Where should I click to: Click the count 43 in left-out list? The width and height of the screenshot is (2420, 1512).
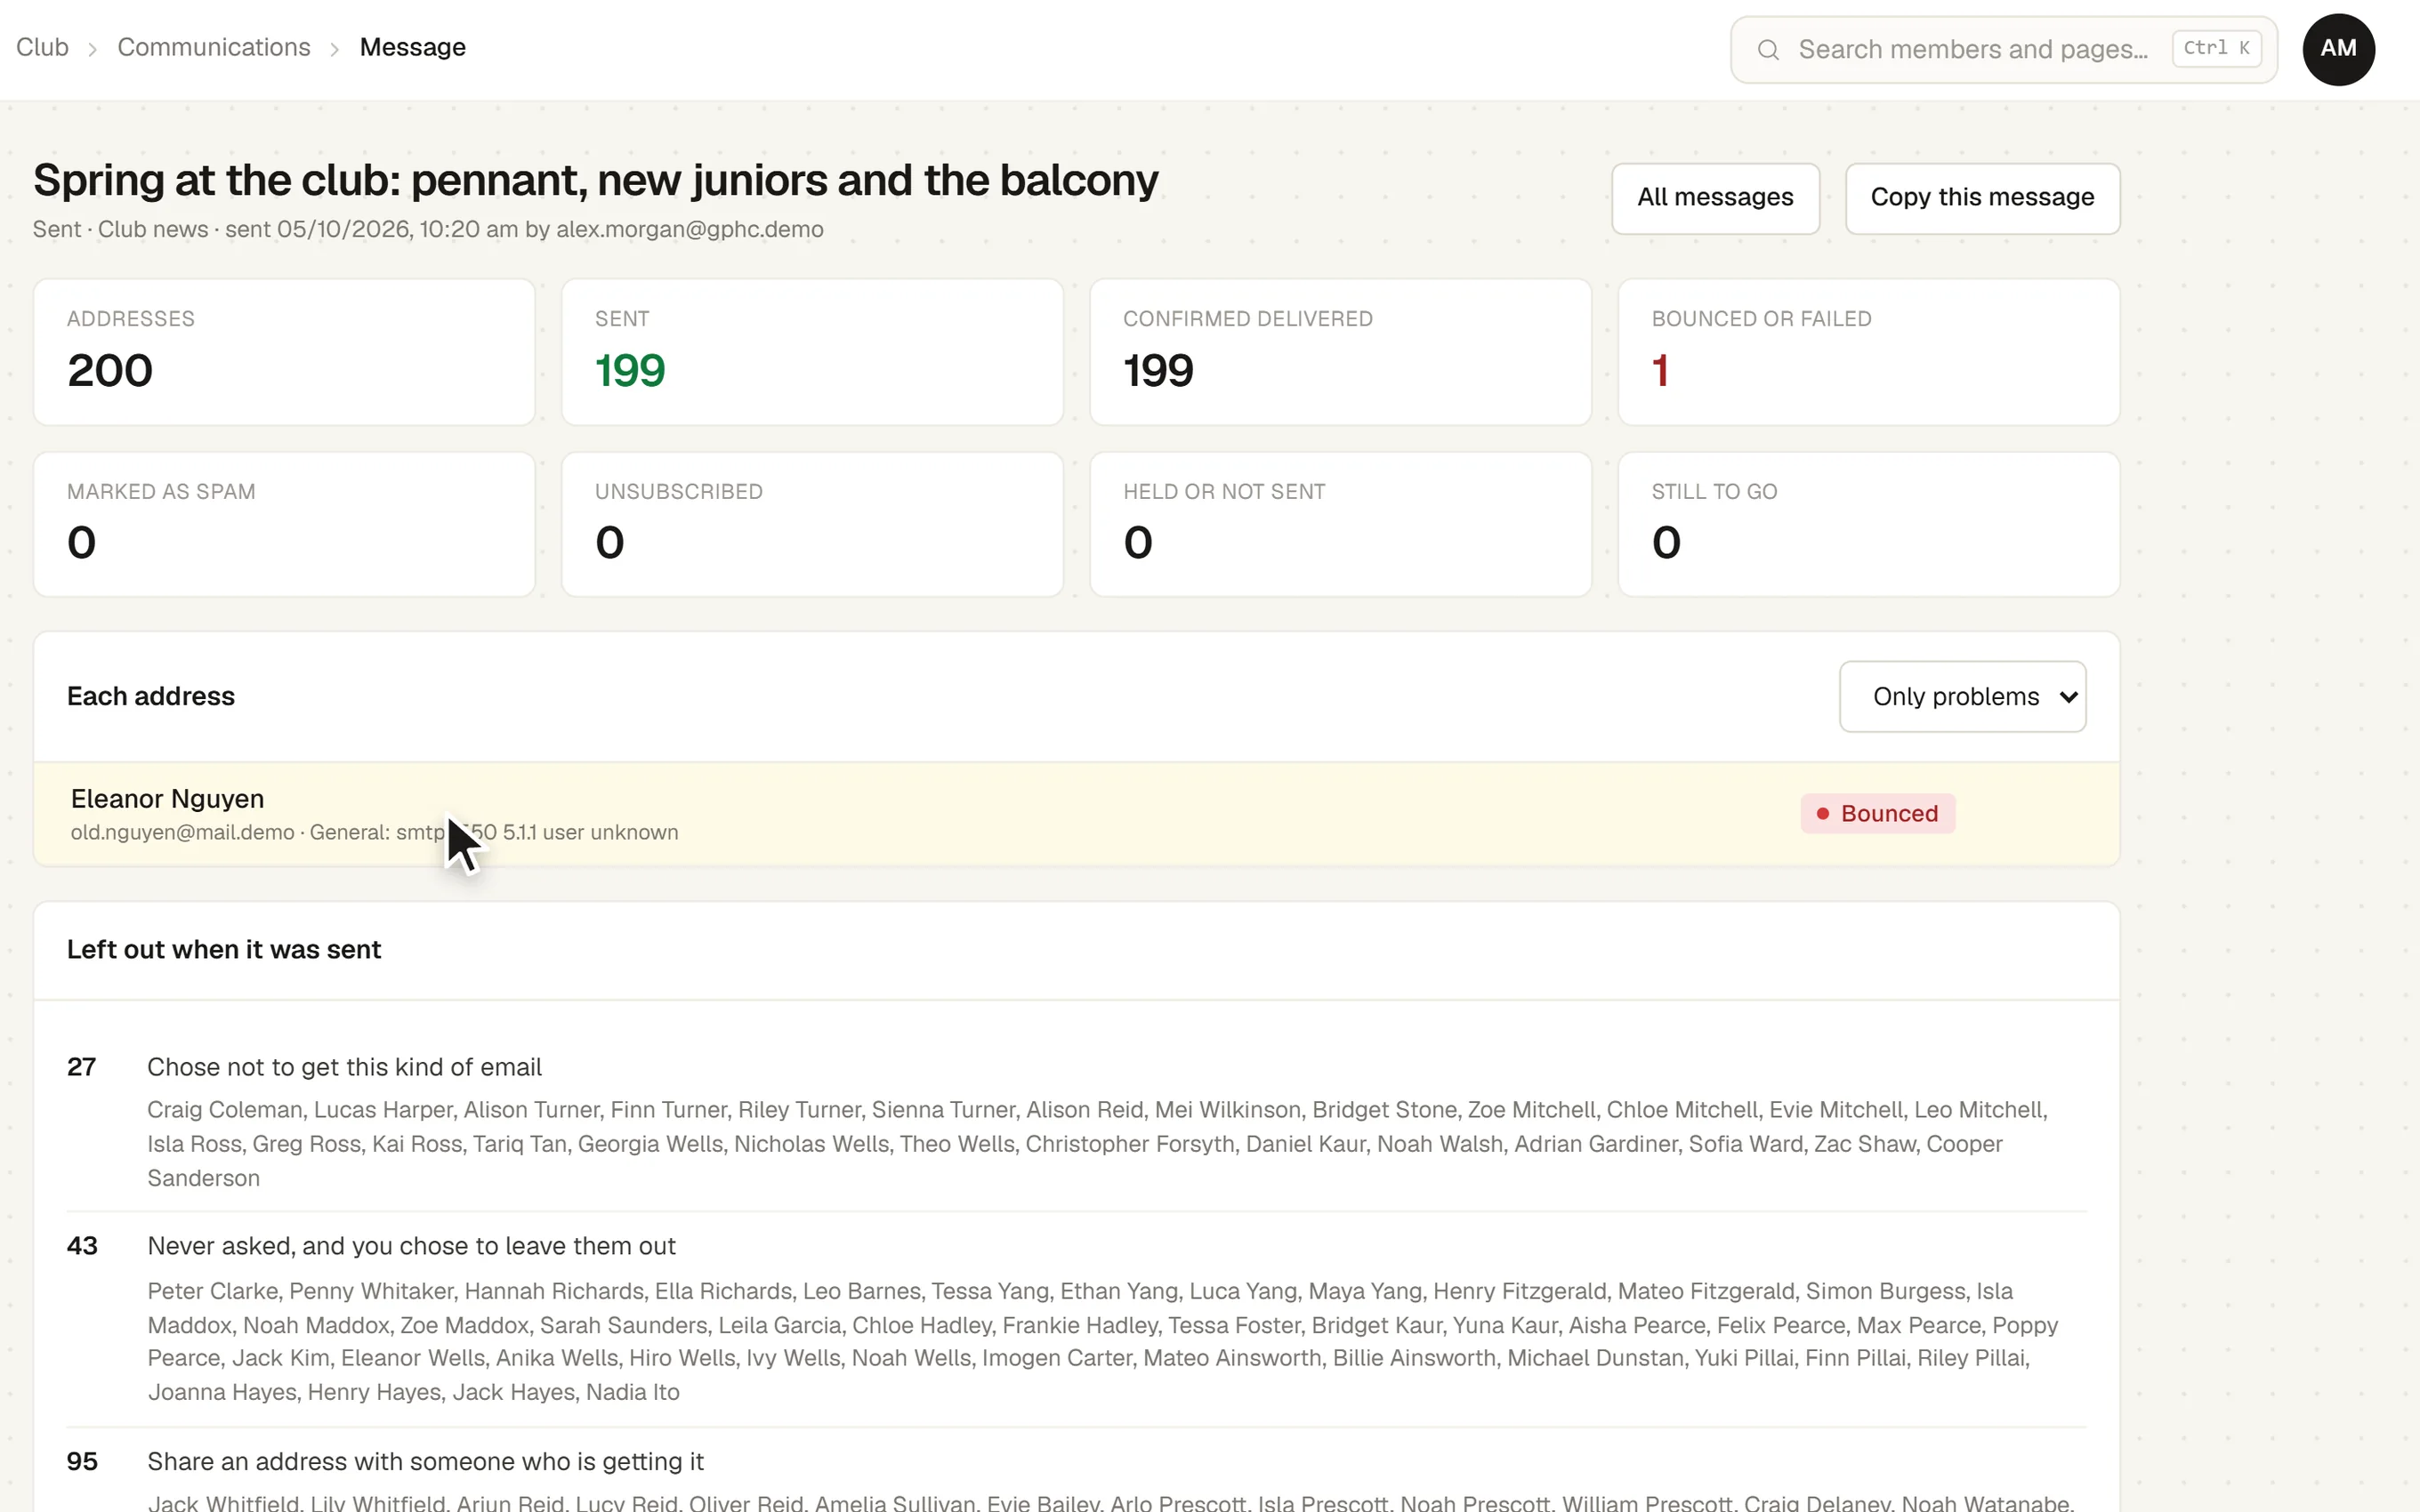pos(82,1246)
